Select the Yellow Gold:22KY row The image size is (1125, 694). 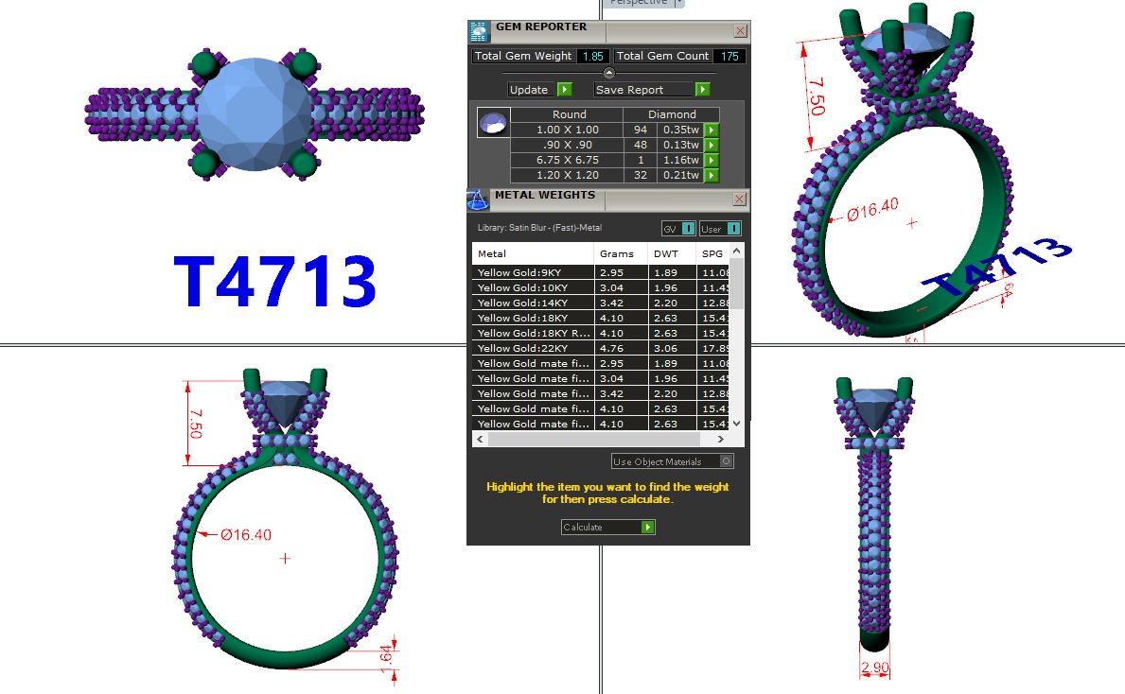pos(532,348)
